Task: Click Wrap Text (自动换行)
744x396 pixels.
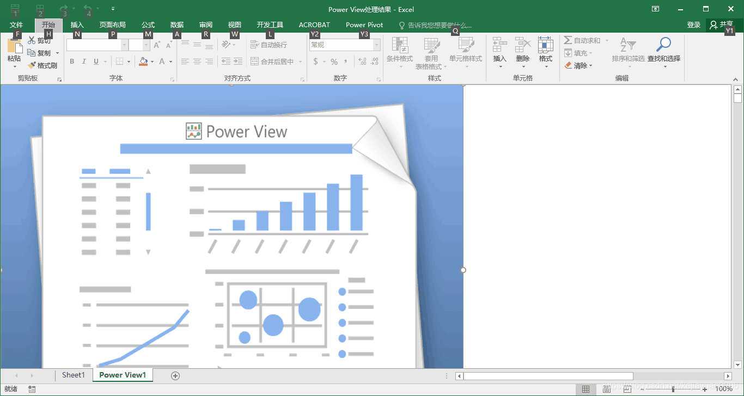Action: [x=269, y=45]
